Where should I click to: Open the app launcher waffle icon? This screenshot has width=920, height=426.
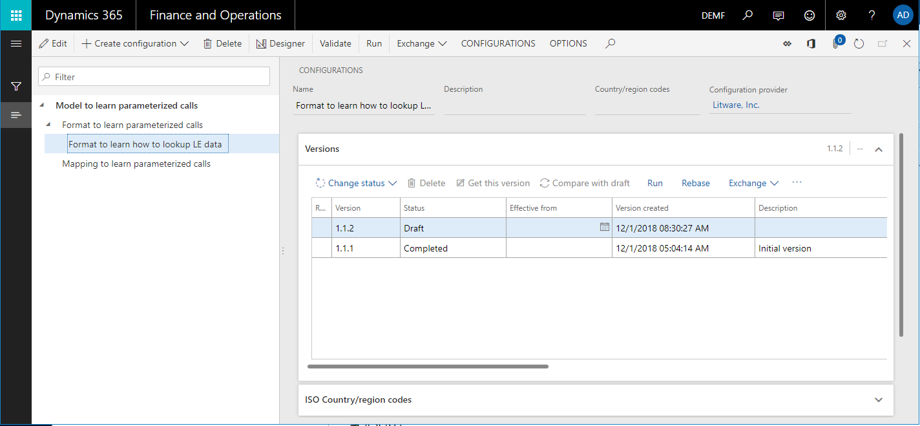(16, 16)
